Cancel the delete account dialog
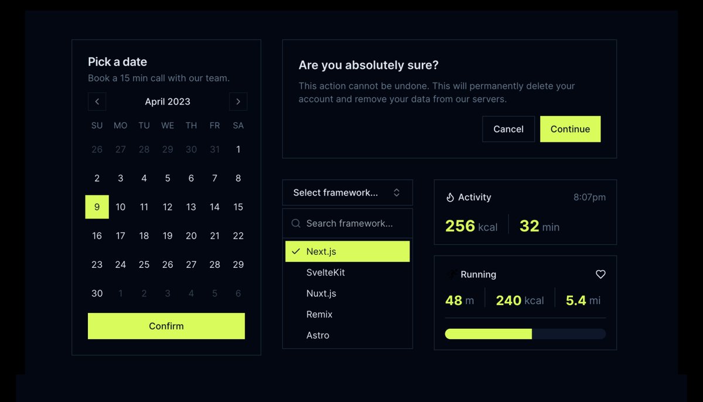The height and width of the screenshot is (402, 703). coord(509,129)
